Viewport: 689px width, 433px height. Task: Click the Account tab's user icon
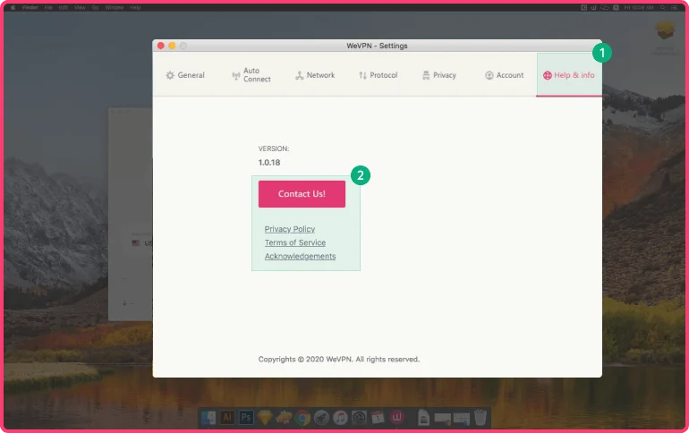(489, 76)
